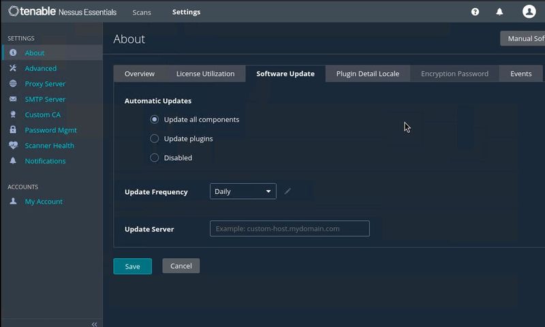The height and width of the screenshot is (327, 545).
Task: Click the pencil edit icon beside Daily
Action: 287,191
